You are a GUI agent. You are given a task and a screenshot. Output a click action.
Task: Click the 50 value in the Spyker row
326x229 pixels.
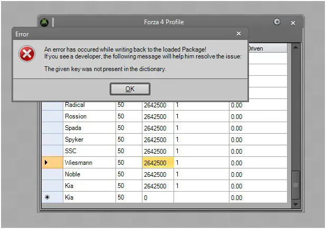pyautogui.click(x=121, y=140)
